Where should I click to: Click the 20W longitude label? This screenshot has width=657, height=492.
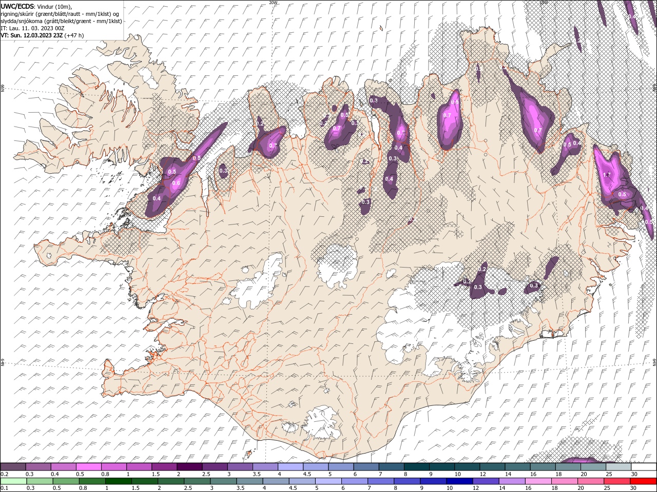(273, 3)
